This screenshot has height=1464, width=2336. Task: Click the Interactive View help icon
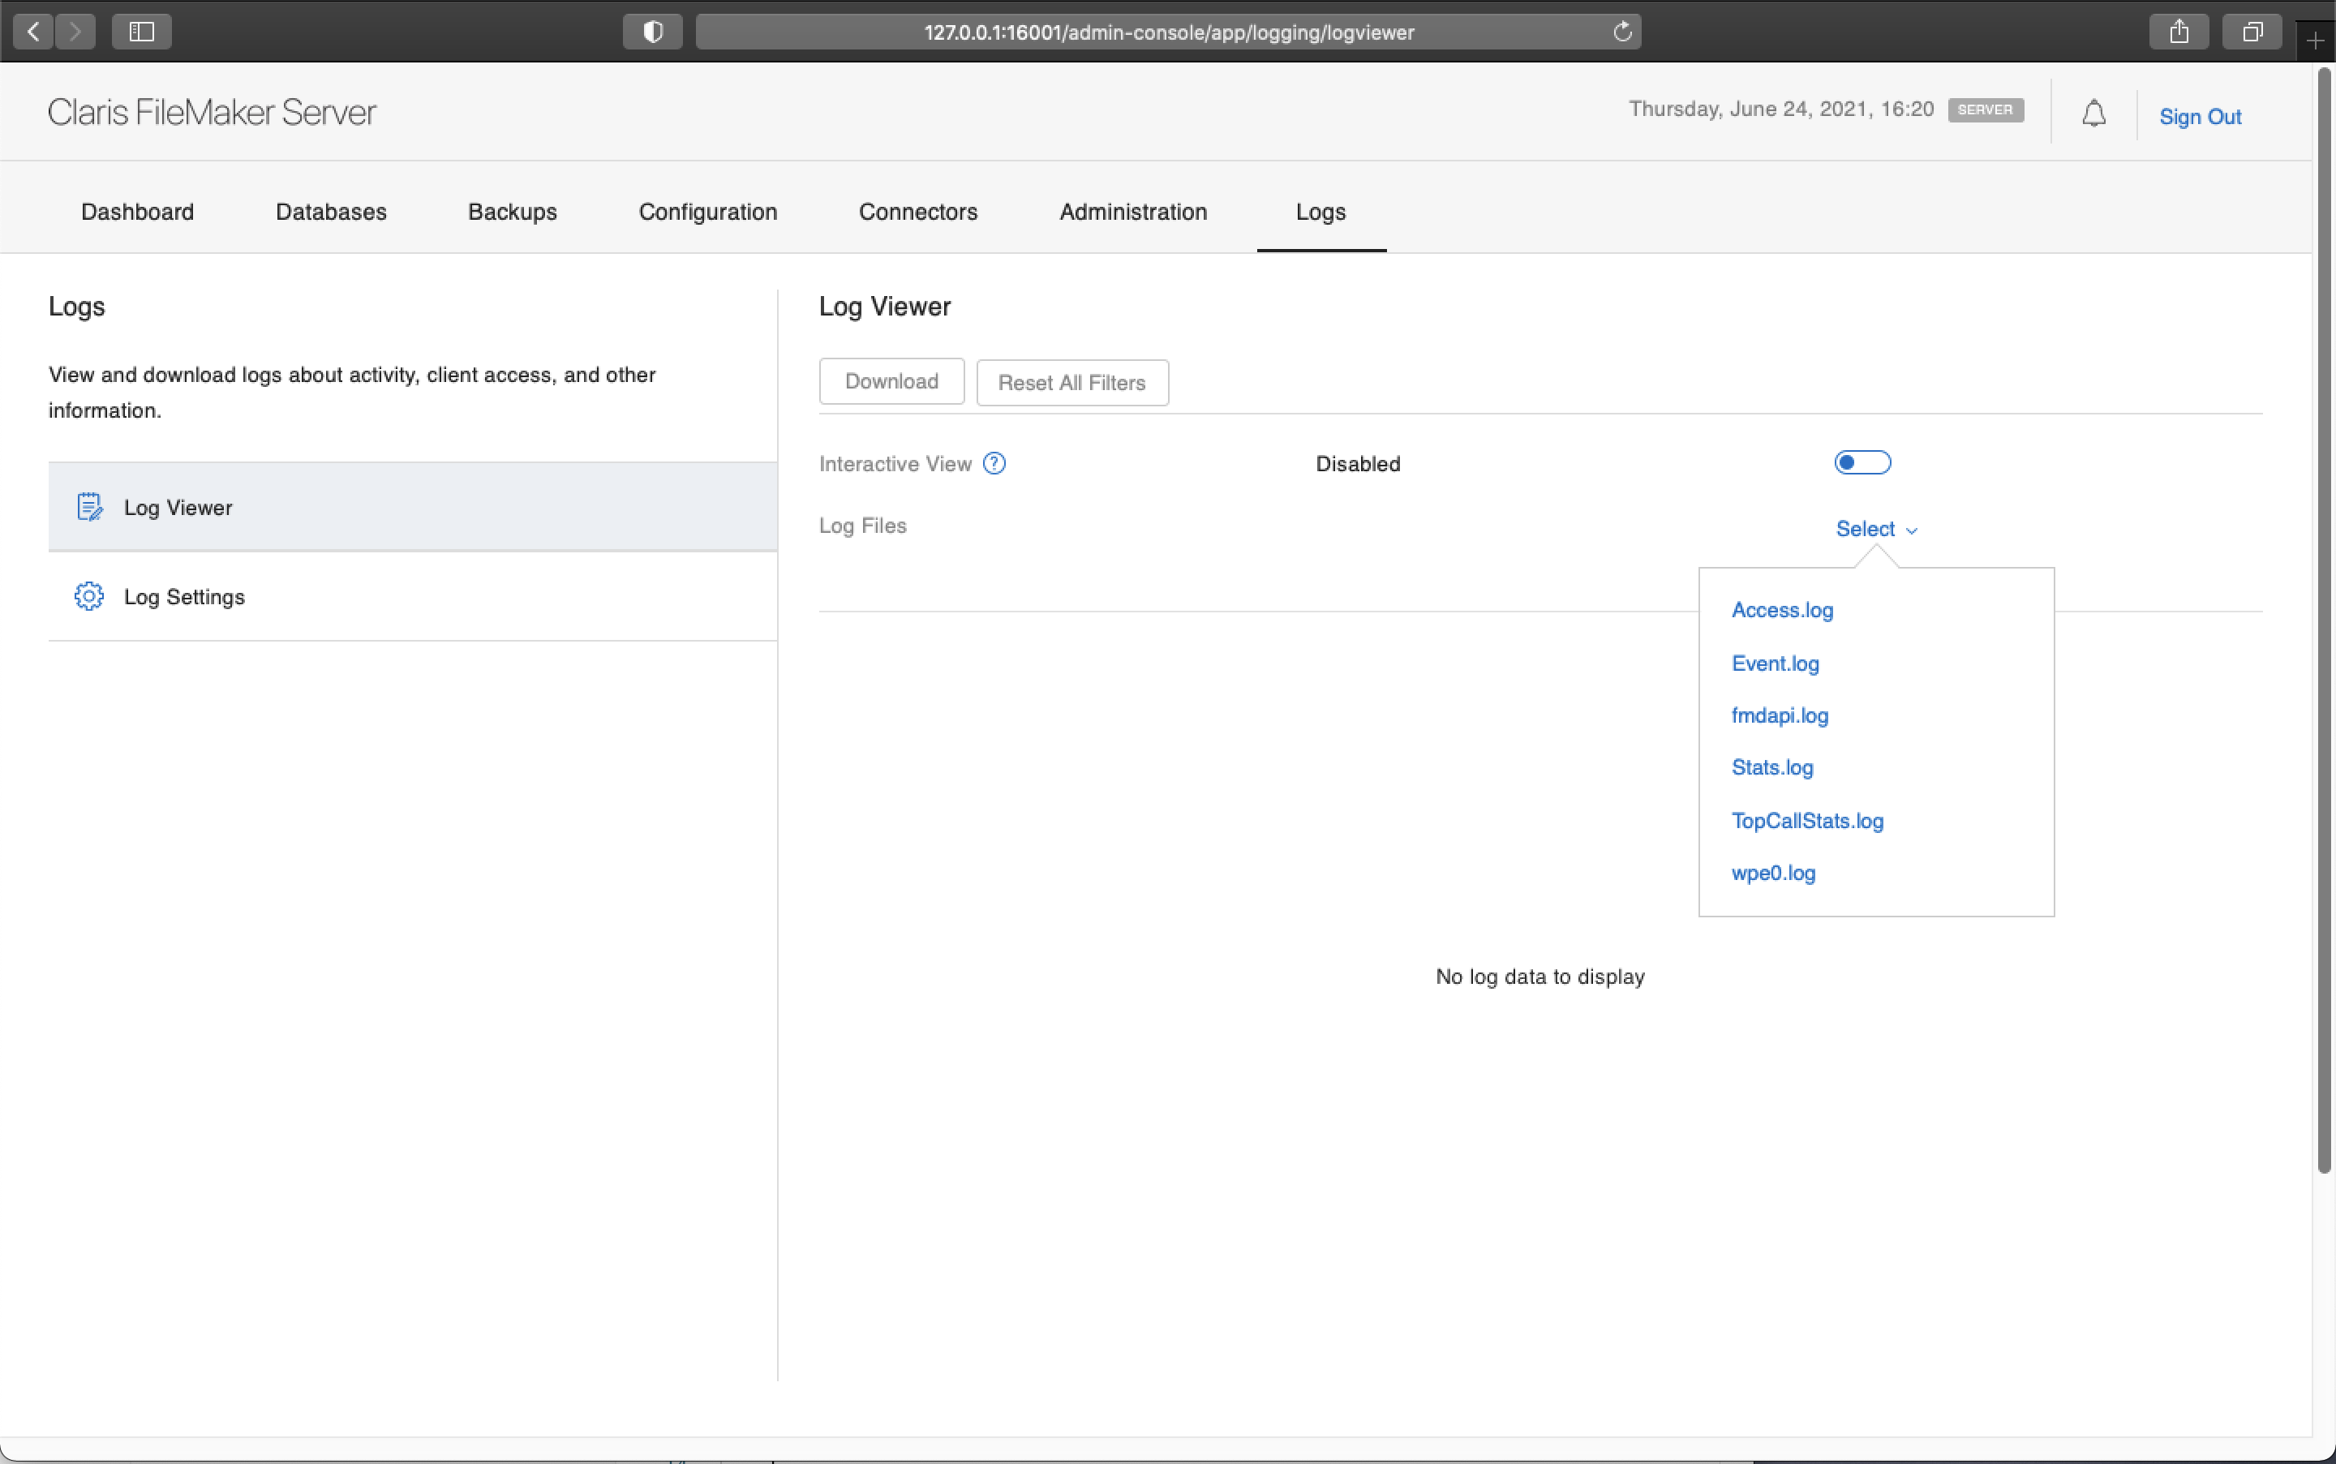(x=994, y=463)
